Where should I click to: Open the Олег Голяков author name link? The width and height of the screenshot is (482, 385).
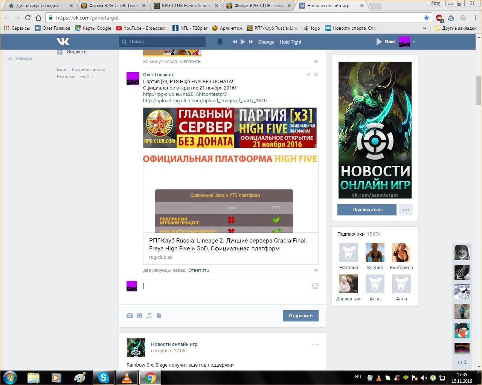158,75
